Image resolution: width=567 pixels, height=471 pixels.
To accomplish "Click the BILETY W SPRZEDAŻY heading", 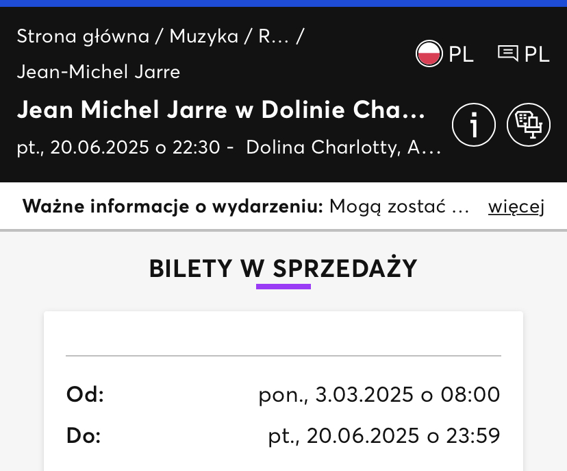I will click(283, 269).
